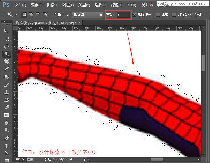Select the Lasso tool
Screen dimensions: 210x163
pos(7,47)
